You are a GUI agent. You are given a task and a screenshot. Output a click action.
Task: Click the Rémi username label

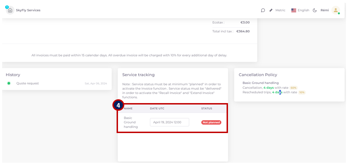[x=325, y=10]
